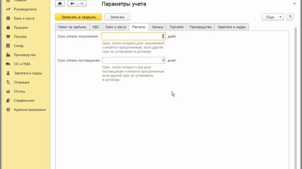Viewport: 302px width, 169px height.
Task: Click the Покупки cart icon
Action: [8, 37]
